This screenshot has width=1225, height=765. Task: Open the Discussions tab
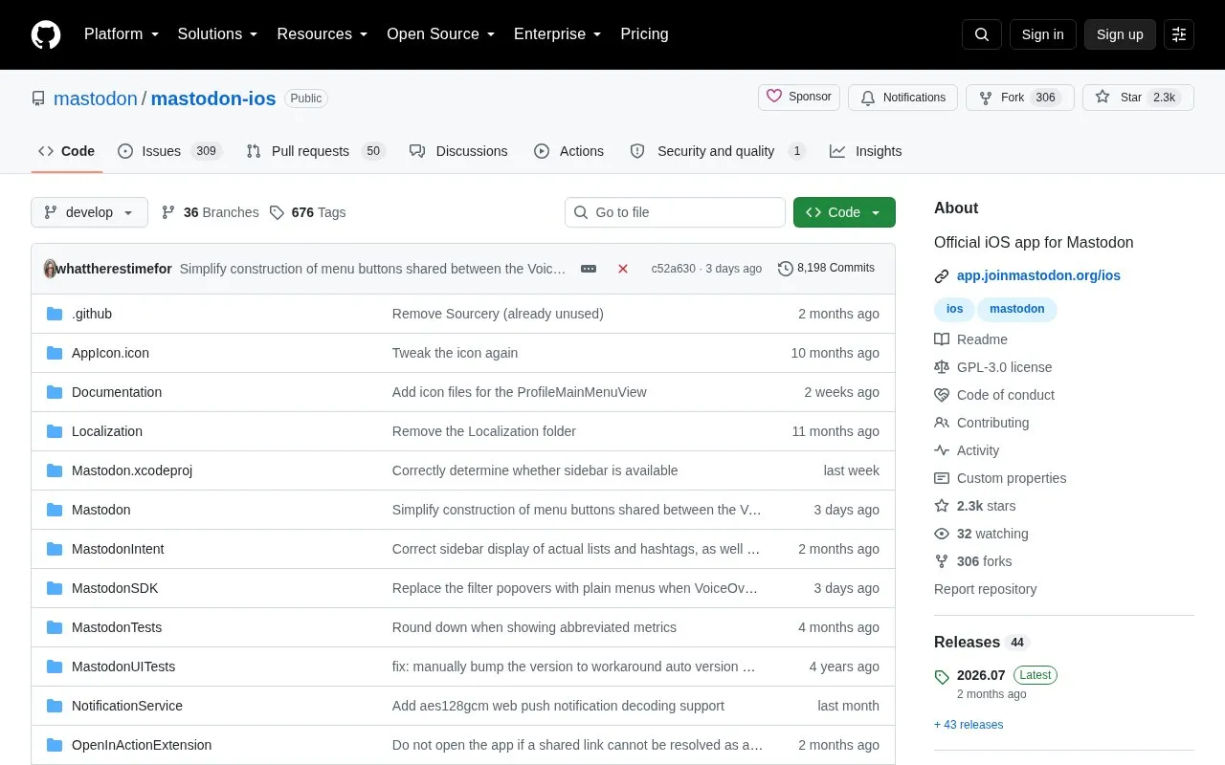tap(458, 151)
